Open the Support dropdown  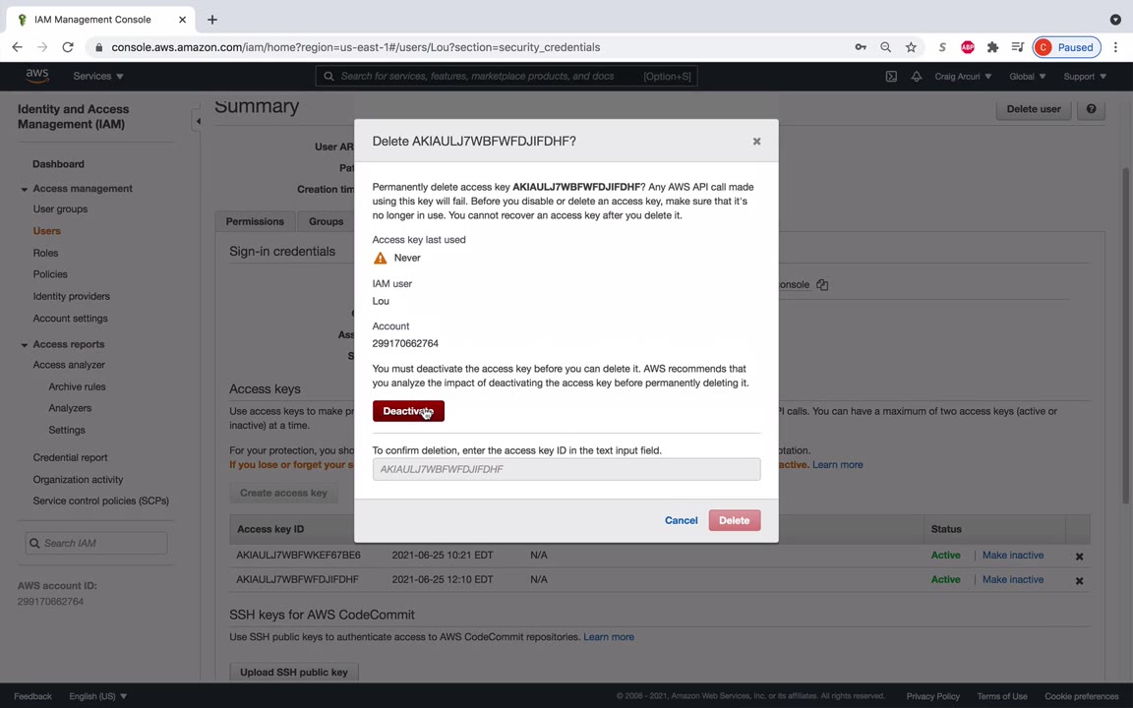point(1085,76)
